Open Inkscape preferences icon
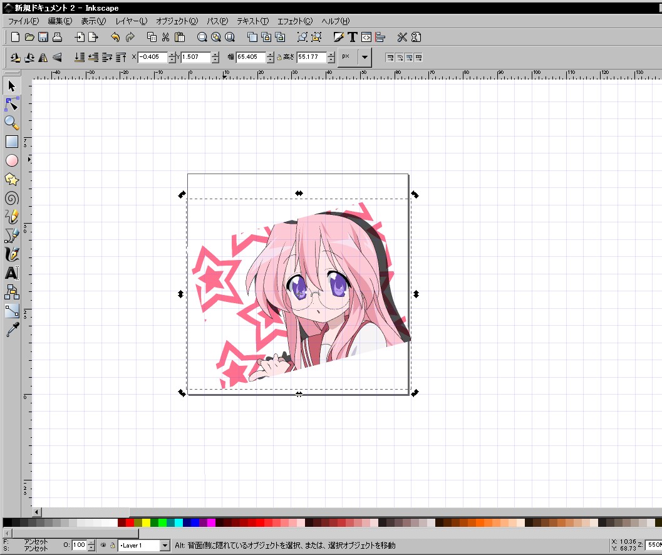Image resolution: width=662 pixels, height=555 pixels. coord(402,37)
